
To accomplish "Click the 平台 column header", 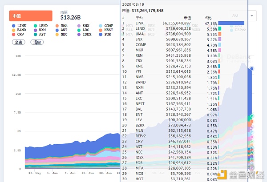I will [x=139, y=18].
